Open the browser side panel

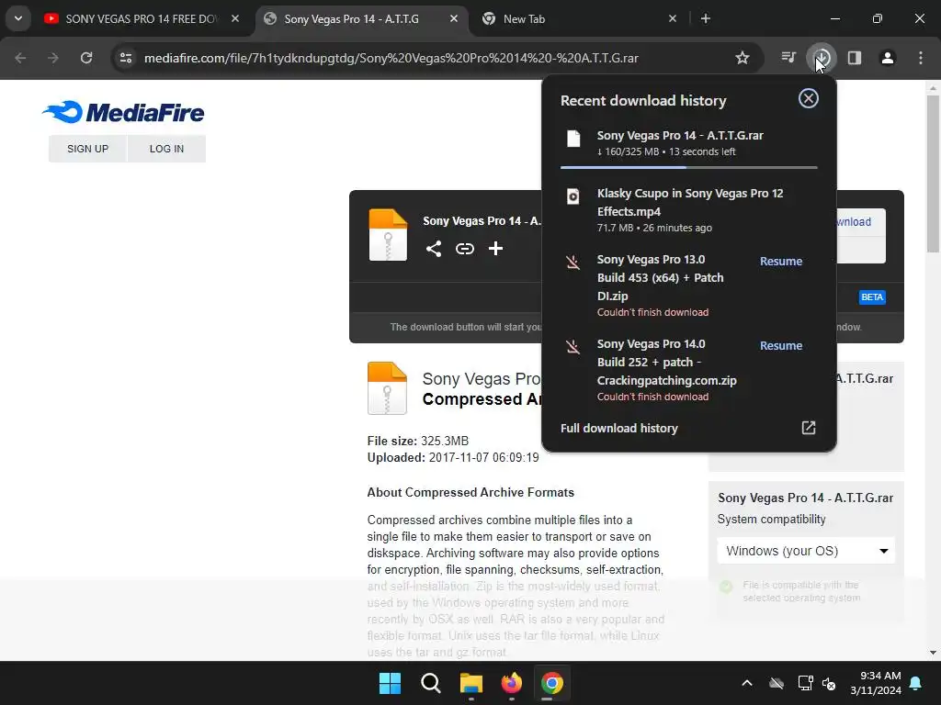855,58
